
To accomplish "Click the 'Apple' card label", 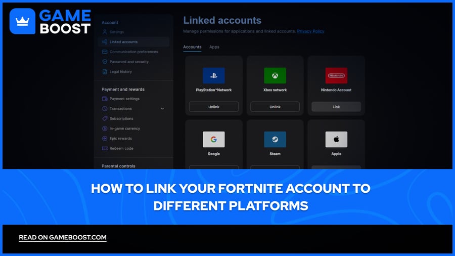I will pos(336,154).
